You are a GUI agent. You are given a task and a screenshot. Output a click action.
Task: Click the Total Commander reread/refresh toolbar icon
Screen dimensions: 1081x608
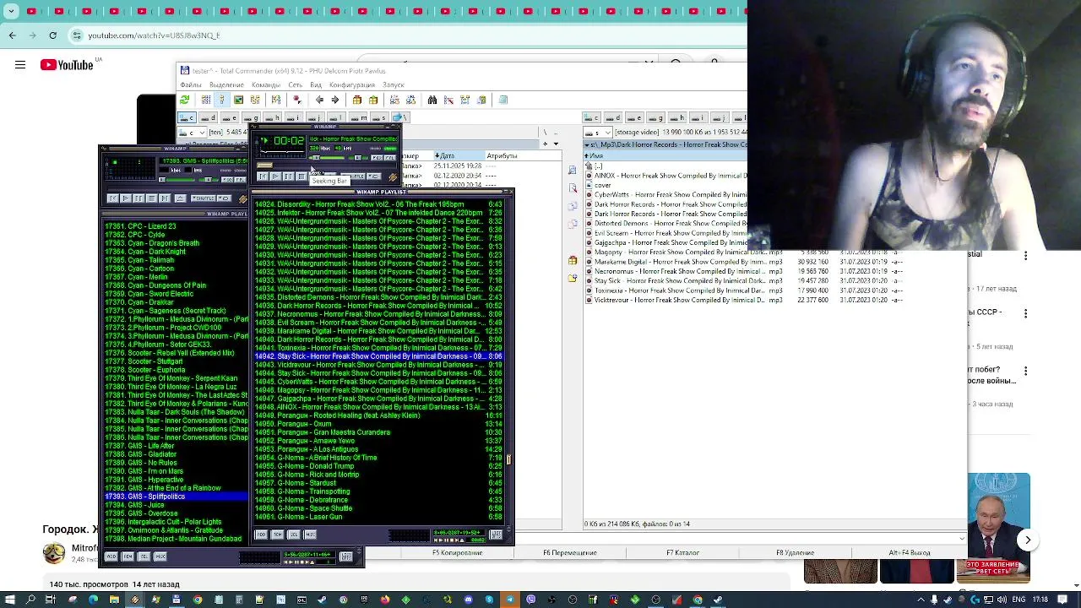pyautogui.click(x=183, y=100)
